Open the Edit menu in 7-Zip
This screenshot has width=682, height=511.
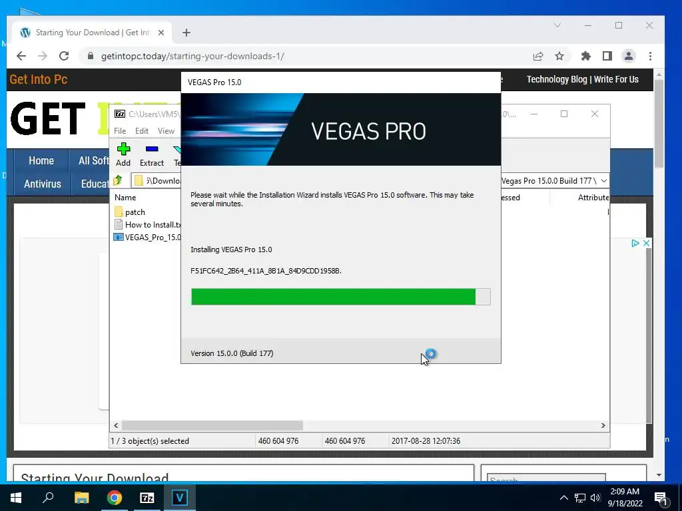(142, 131)
